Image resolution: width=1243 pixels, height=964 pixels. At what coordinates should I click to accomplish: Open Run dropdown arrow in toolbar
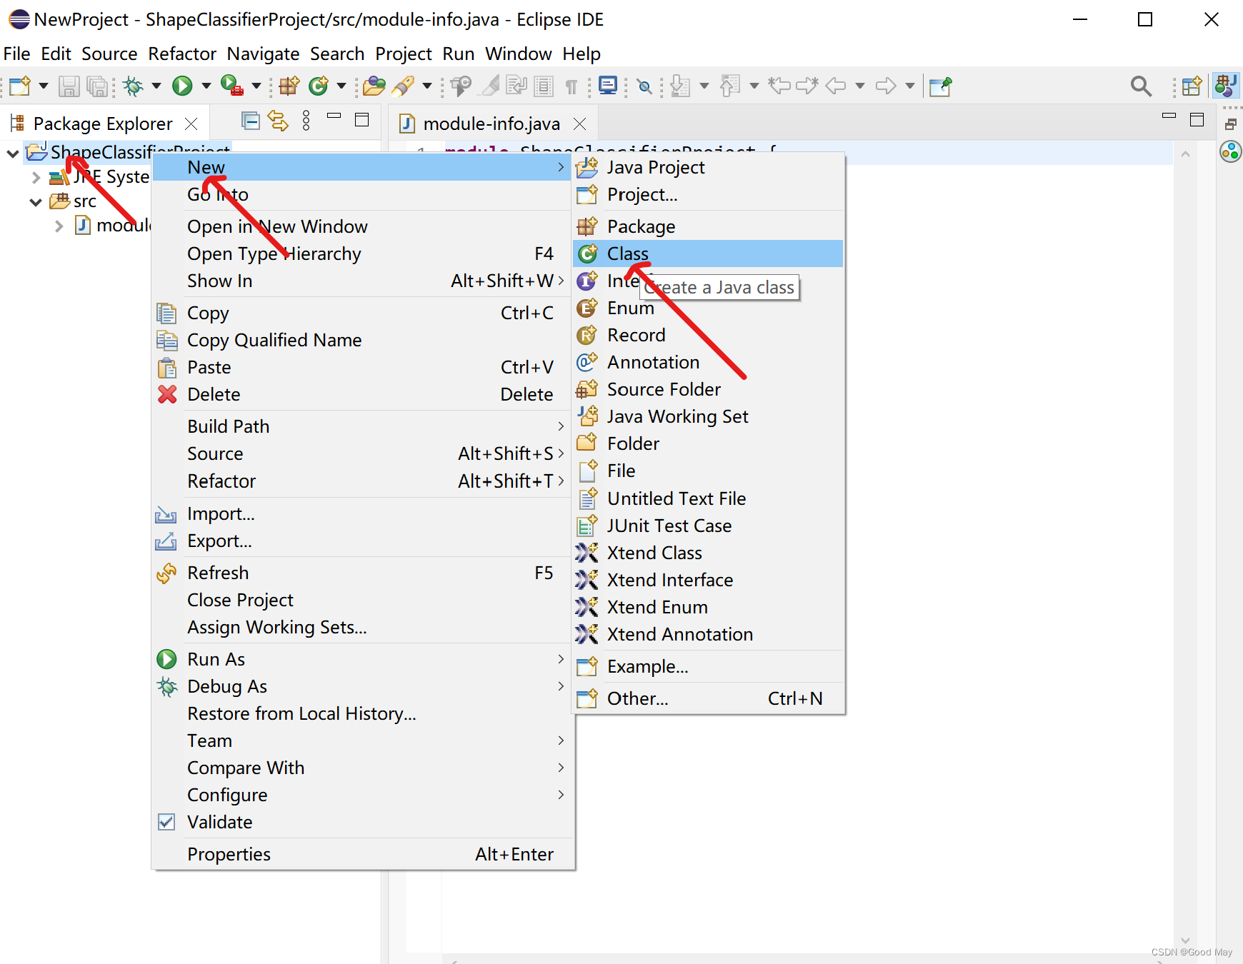206,86
